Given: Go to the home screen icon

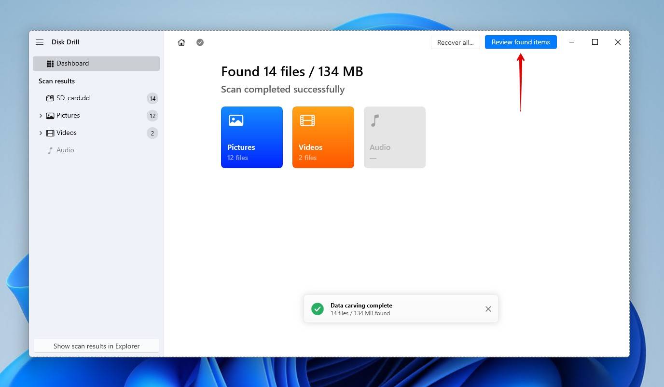Looking at the screenshot, I should click(x=181, y=42).
